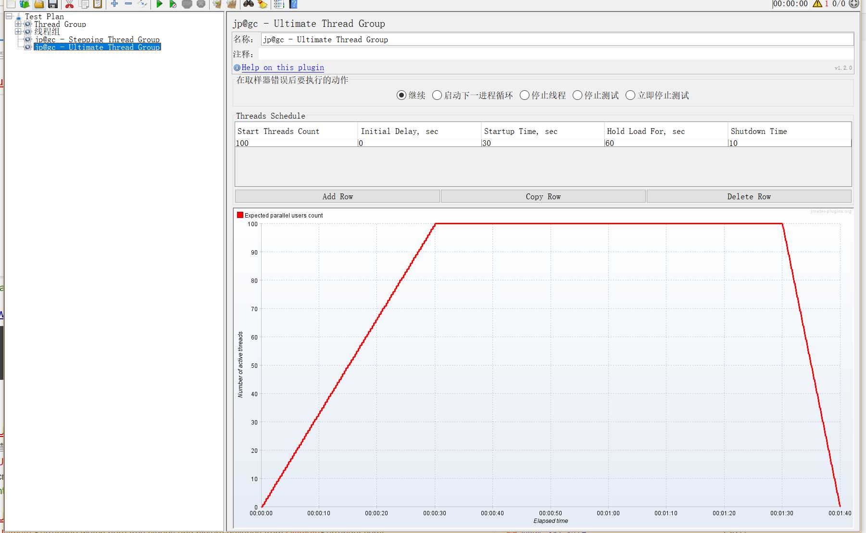Click the grey Shutdown threads icon
This screenshot has height=533, width=866.
(201, 4)
